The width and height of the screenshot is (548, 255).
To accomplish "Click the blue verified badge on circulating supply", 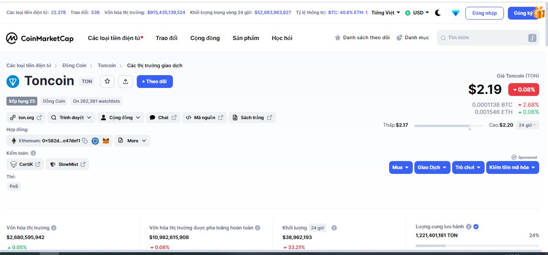I will click(x=476, y=226).
